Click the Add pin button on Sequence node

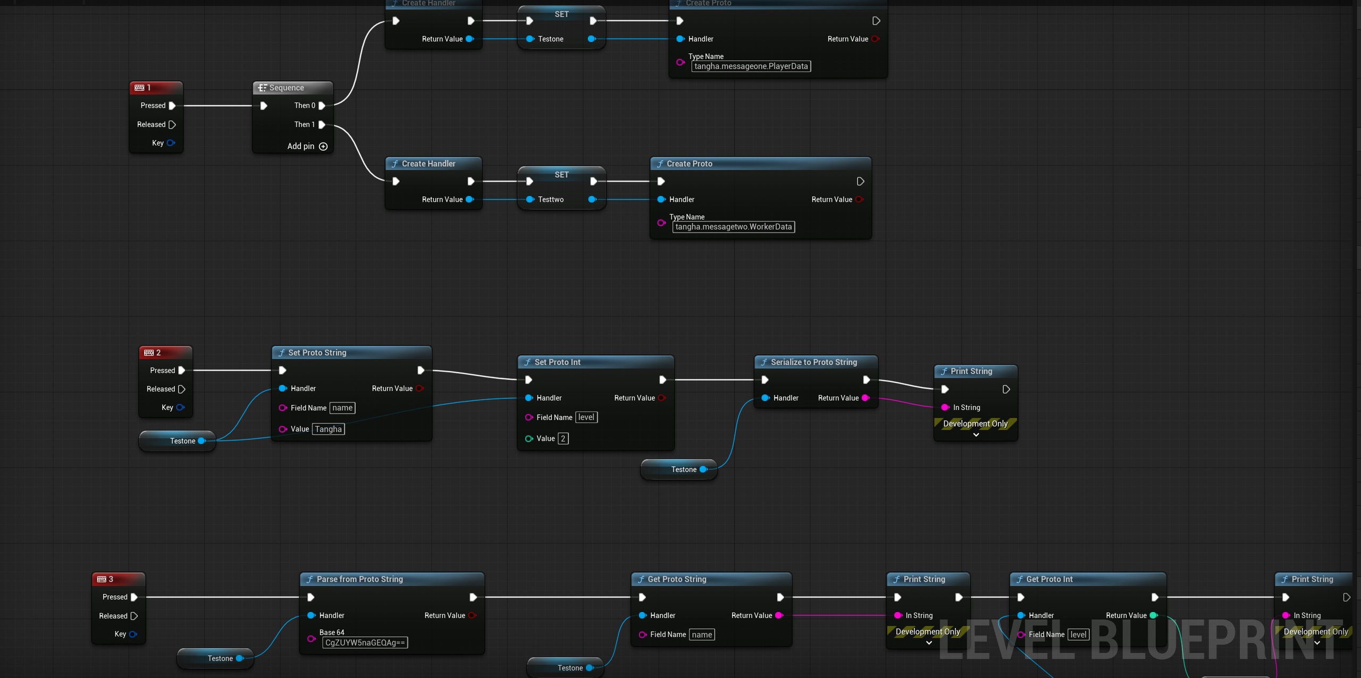pos(307,146)
